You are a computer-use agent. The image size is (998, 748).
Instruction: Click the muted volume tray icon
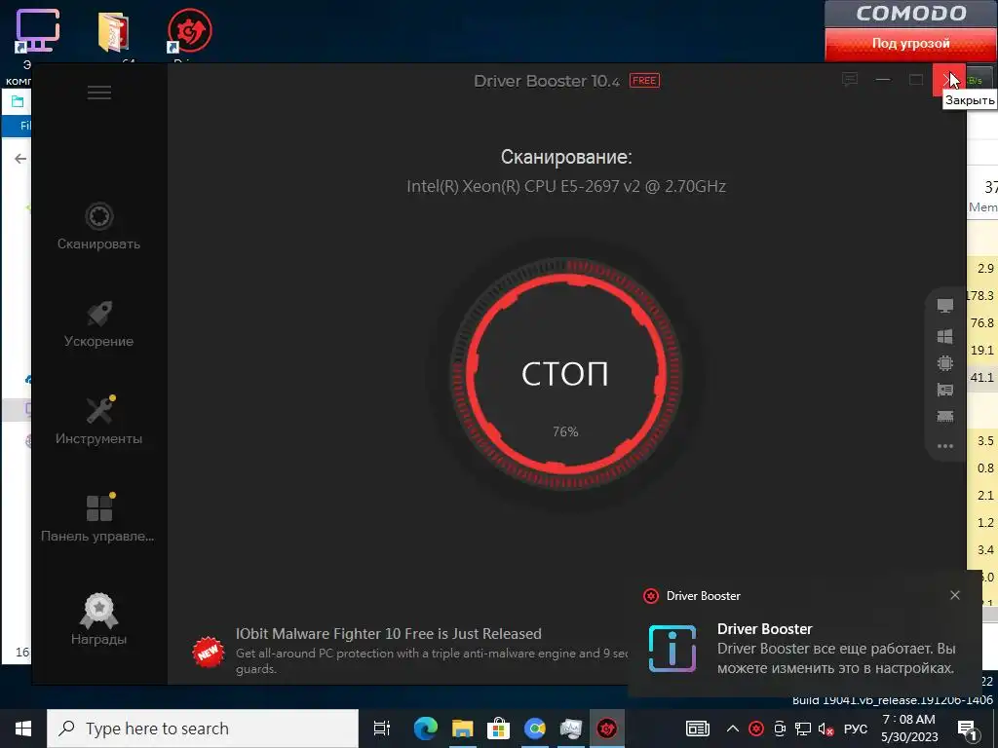point(826,729)
